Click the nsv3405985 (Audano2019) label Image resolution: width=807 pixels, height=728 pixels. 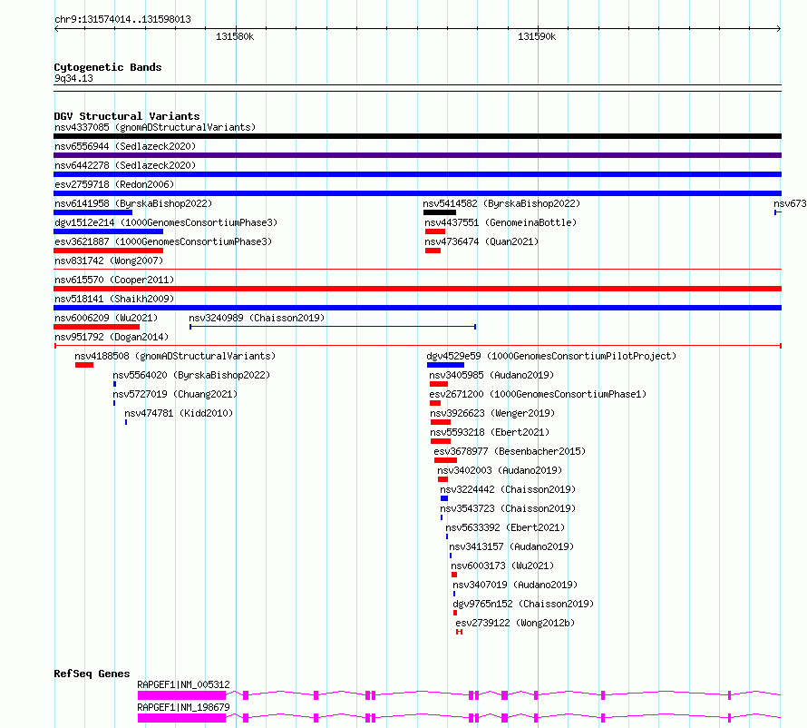pos(491,375)
